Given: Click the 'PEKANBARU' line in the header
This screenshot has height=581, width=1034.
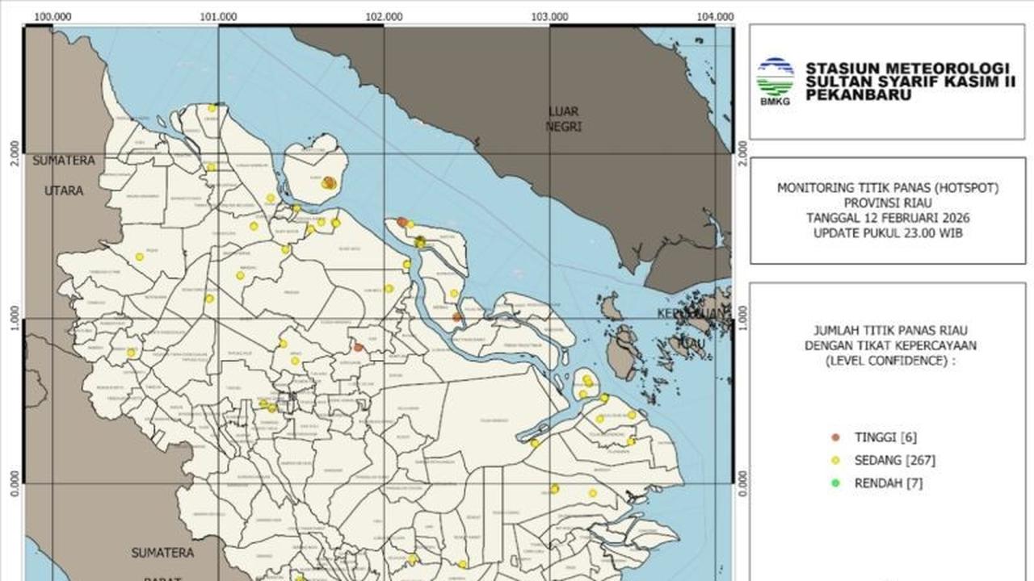Looking at the screenshot, I should pyautogui.click(x=854, y=95).
